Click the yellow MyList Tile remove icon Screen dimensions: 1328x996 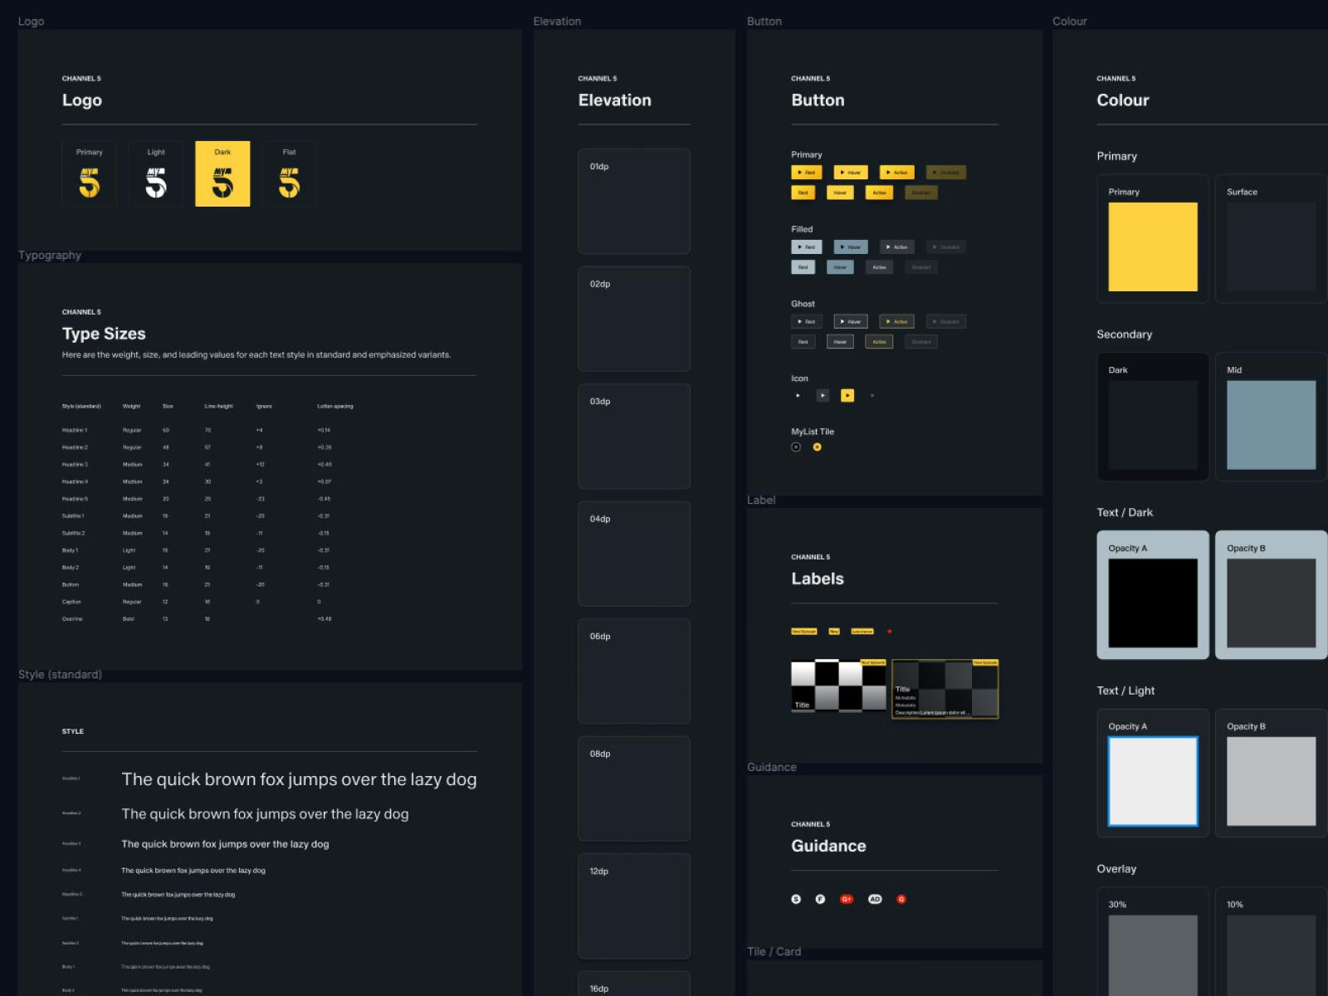(x=817, y=447)
